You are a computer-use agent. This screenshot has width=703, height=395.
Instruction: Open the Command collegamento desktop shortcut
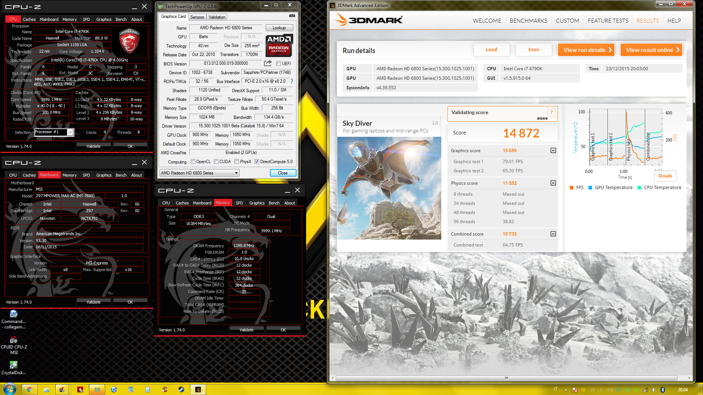[x=14, y=319]
